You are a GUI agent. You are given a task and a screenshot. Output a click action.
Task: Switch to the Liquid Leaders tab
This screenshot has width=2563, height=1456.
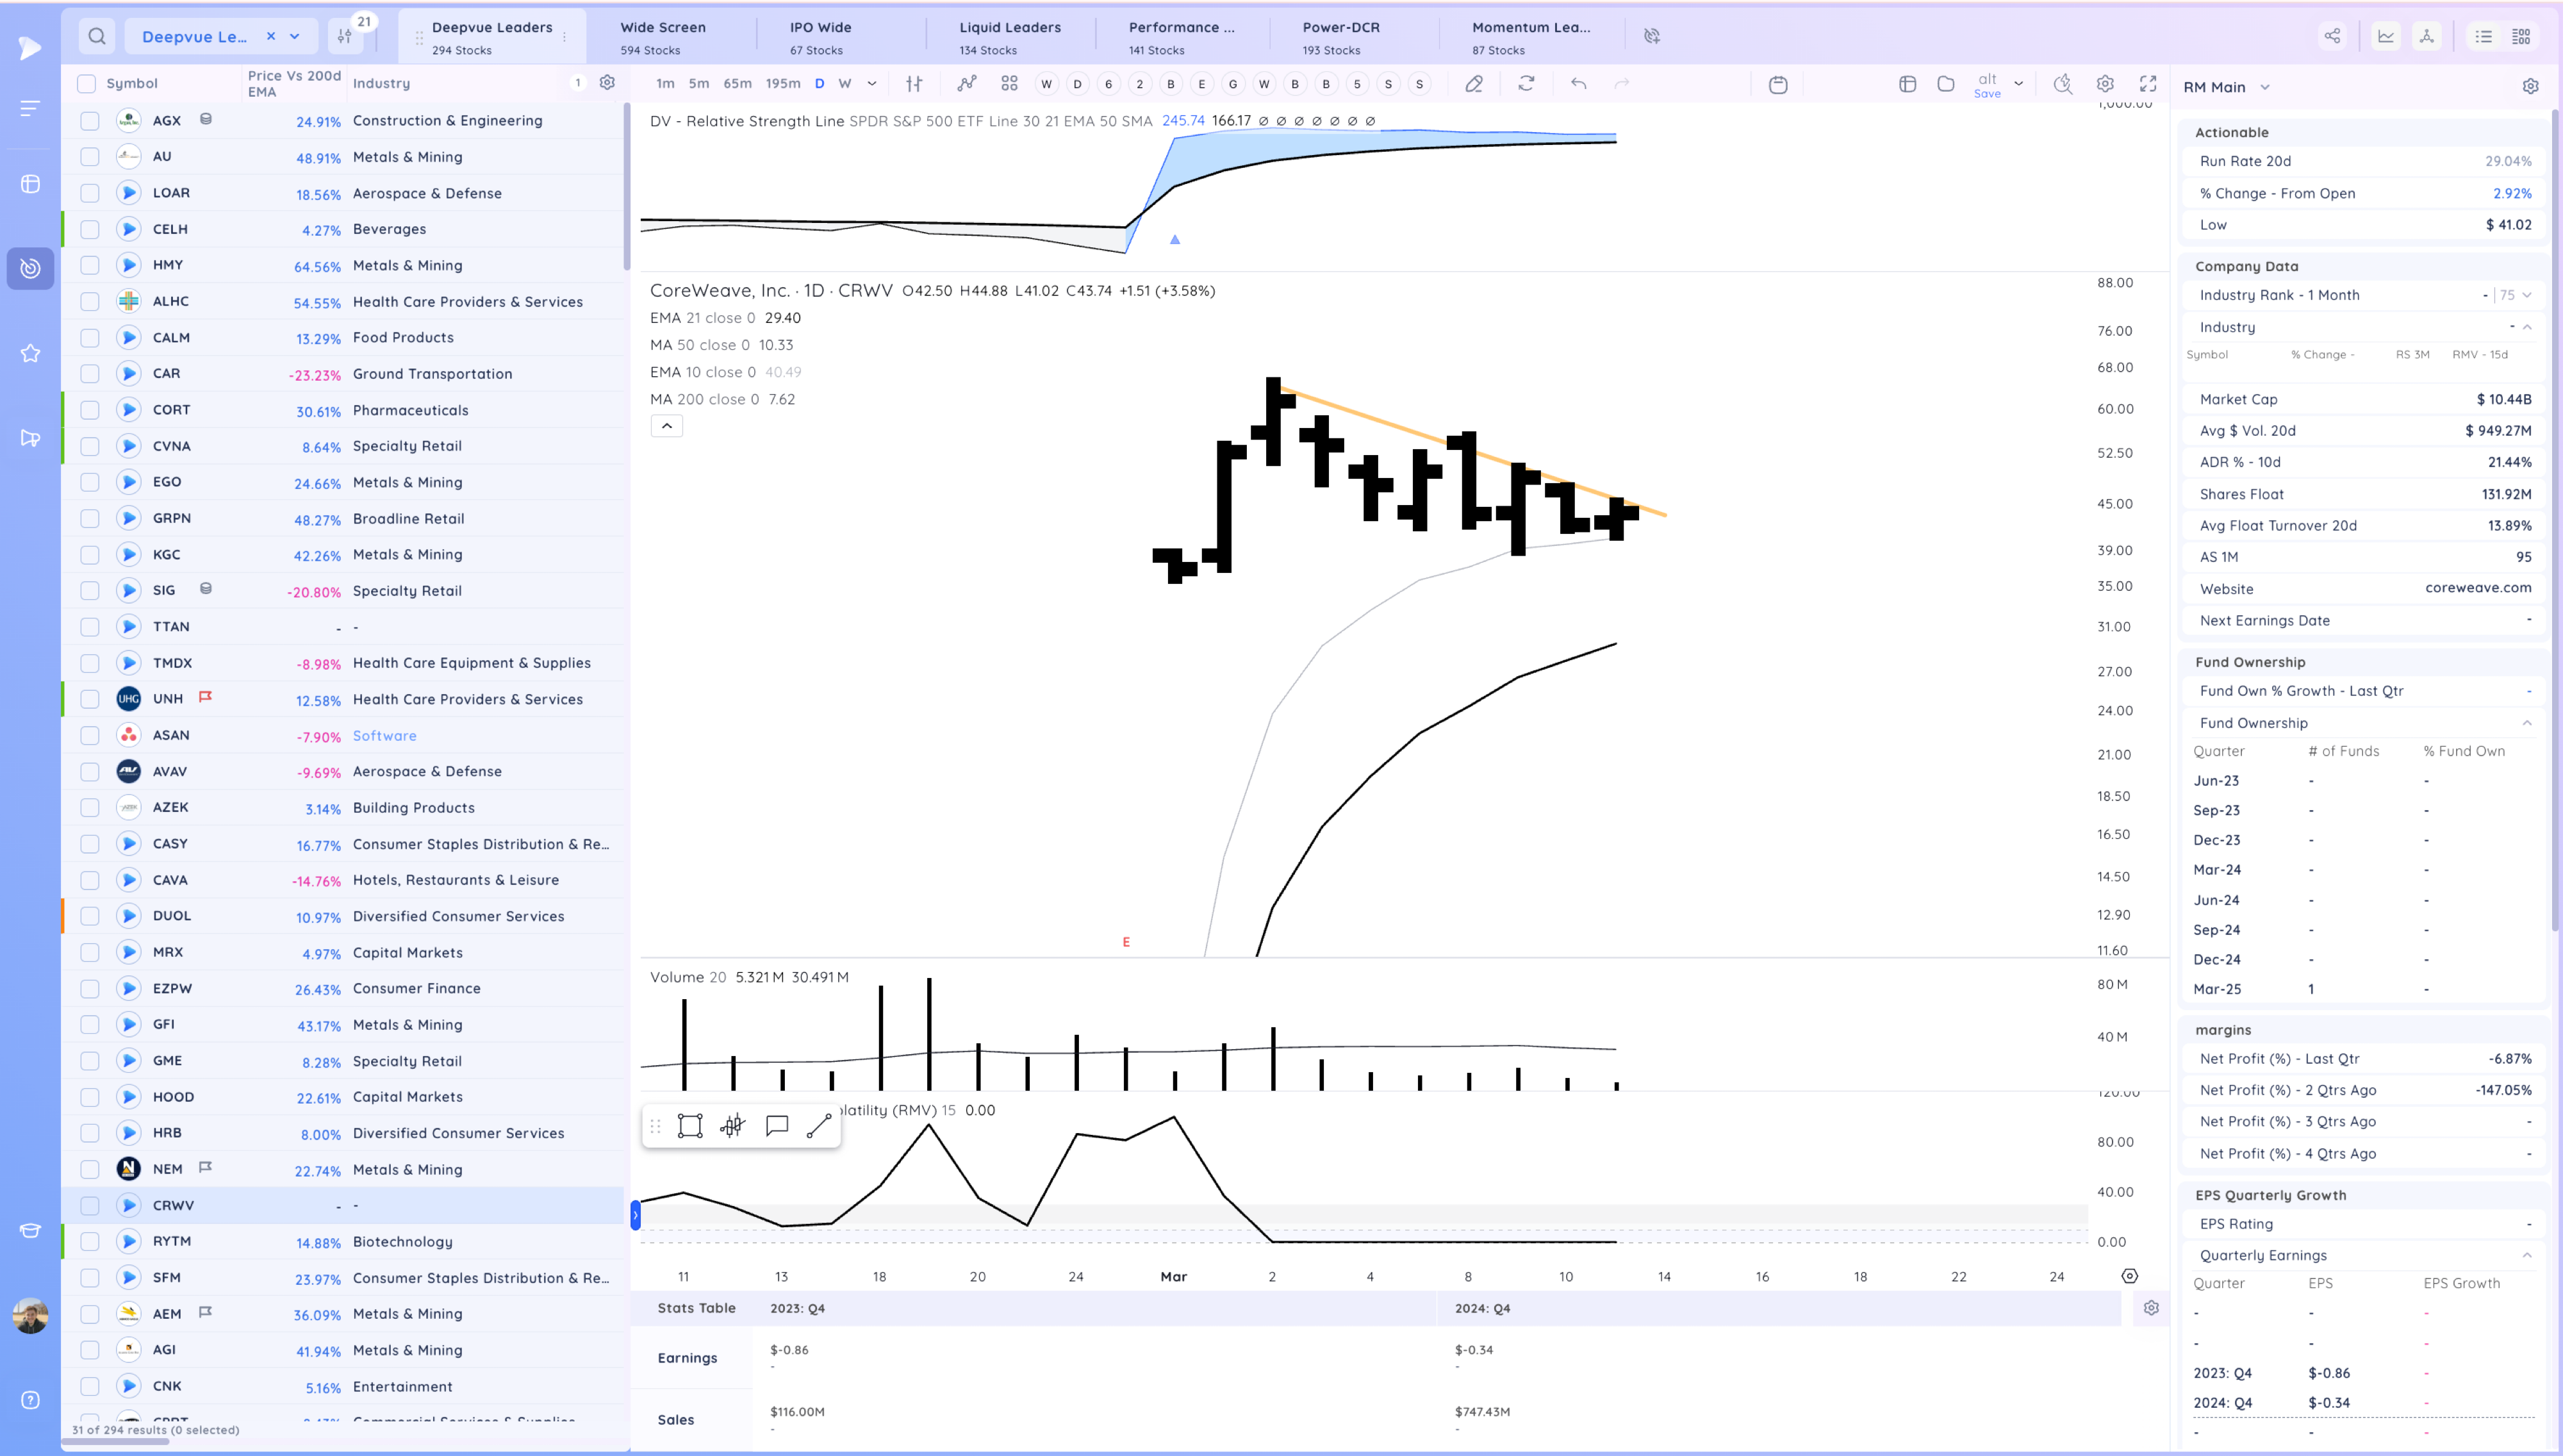[1010, 36]
